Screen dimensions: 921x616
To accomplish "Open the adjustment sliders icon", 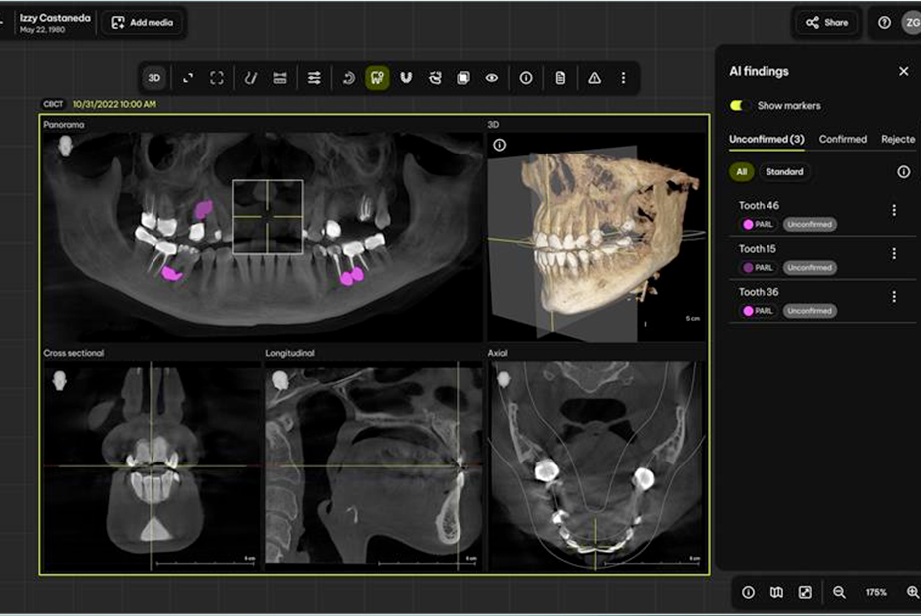I will [x=314, y=78].
